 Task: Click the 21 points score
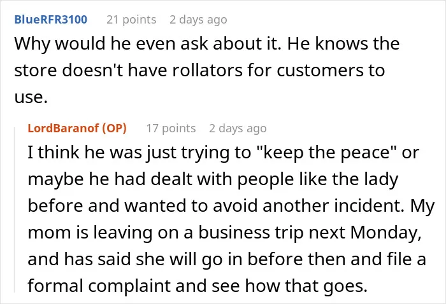coord(131,20)
